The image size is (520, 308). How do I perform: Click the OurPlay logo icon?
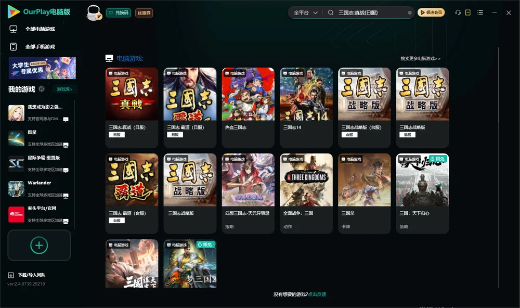pos(14,11)
